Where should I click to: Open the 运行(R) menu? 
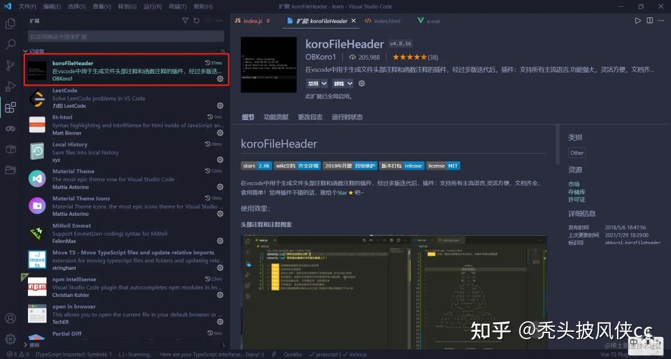click(x=152, y=6)
